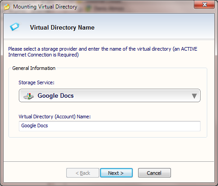The image size is (218, 186).
Task: Click the blue tag icon in header
Action: 15,26
